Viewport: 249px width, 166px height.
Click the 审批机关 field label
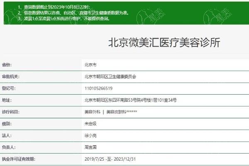[11, 77]
